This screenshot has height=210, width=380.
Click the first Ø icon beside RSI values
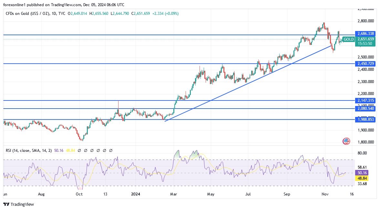tap(79, 150)
